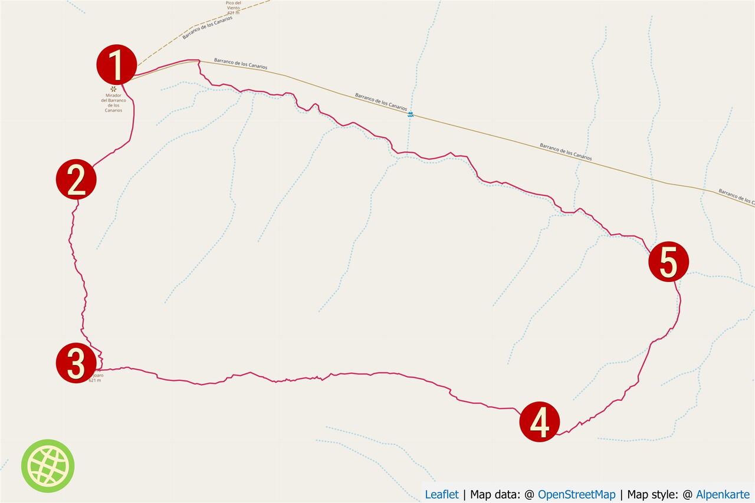Open the Leaflet attribution link
Image resolution: width=755 pixels, height=503 pixels.
[x=442, y=495]
